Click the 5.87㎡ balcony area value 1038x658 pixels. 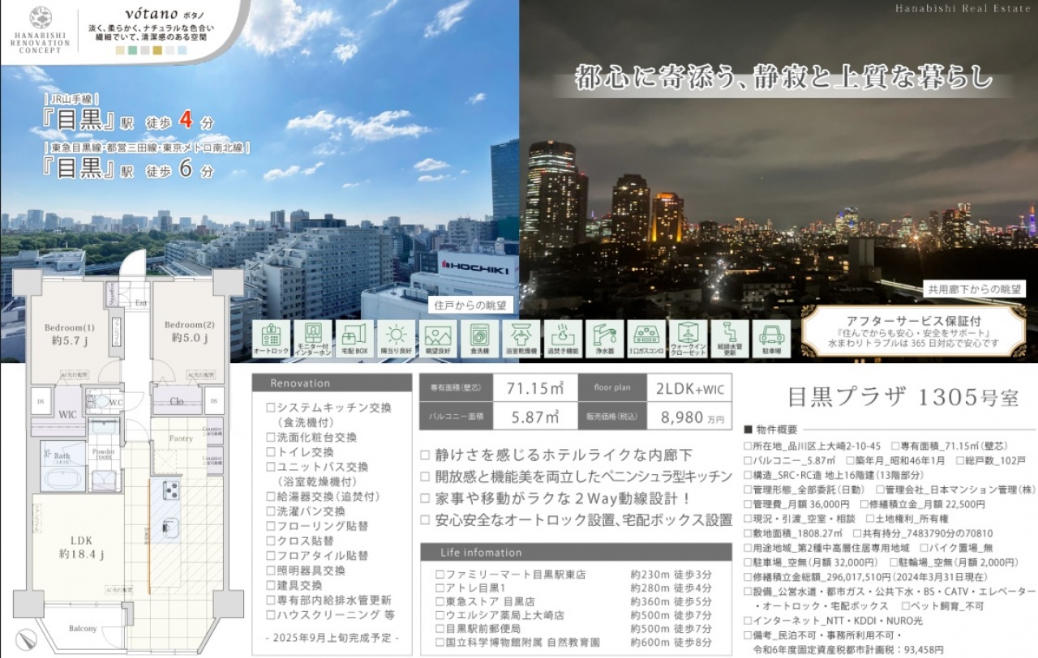535,417
